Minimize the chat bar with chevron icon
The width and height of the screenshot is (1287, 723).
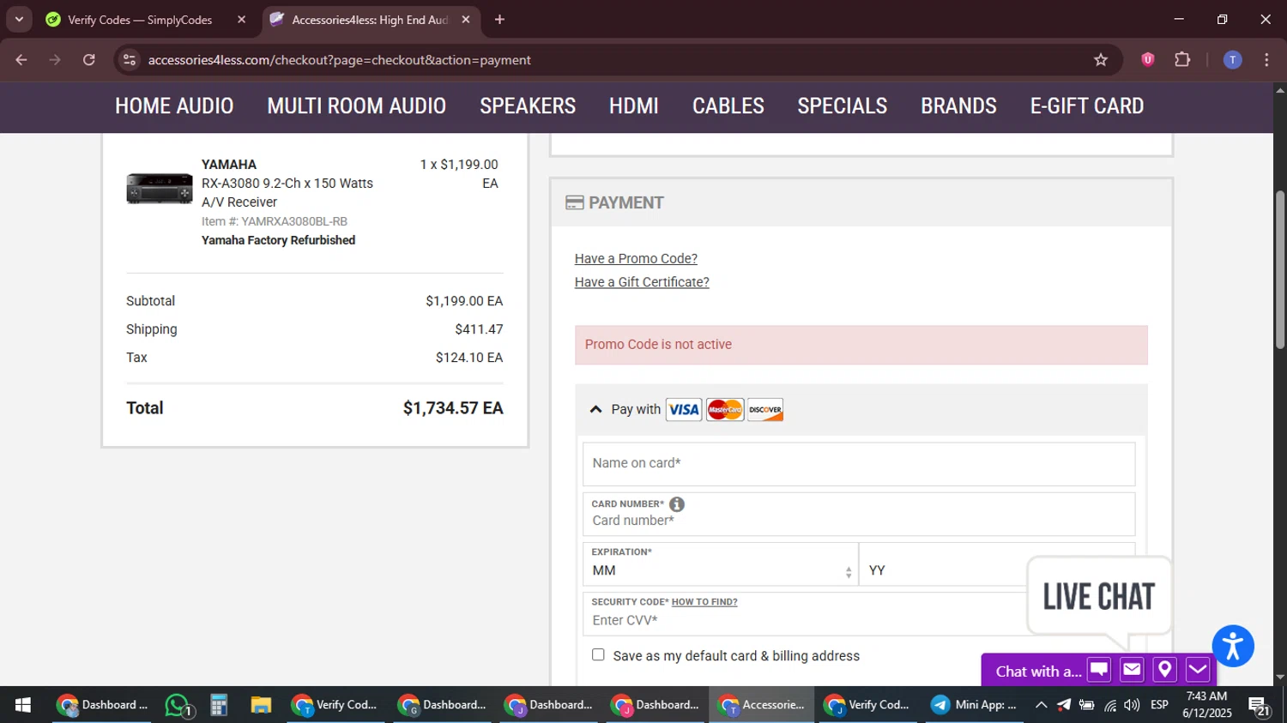(x=1198, y=670)
